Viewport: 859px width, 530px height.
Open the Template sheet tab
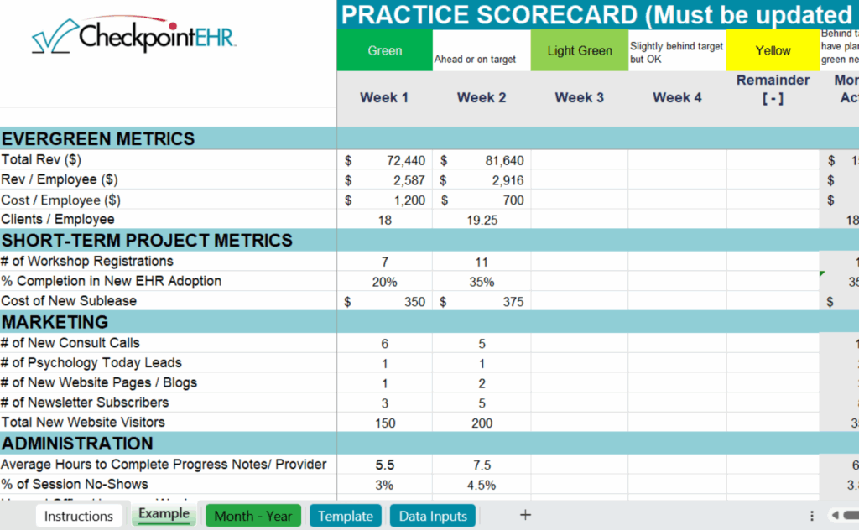click(x=346, y=516)
